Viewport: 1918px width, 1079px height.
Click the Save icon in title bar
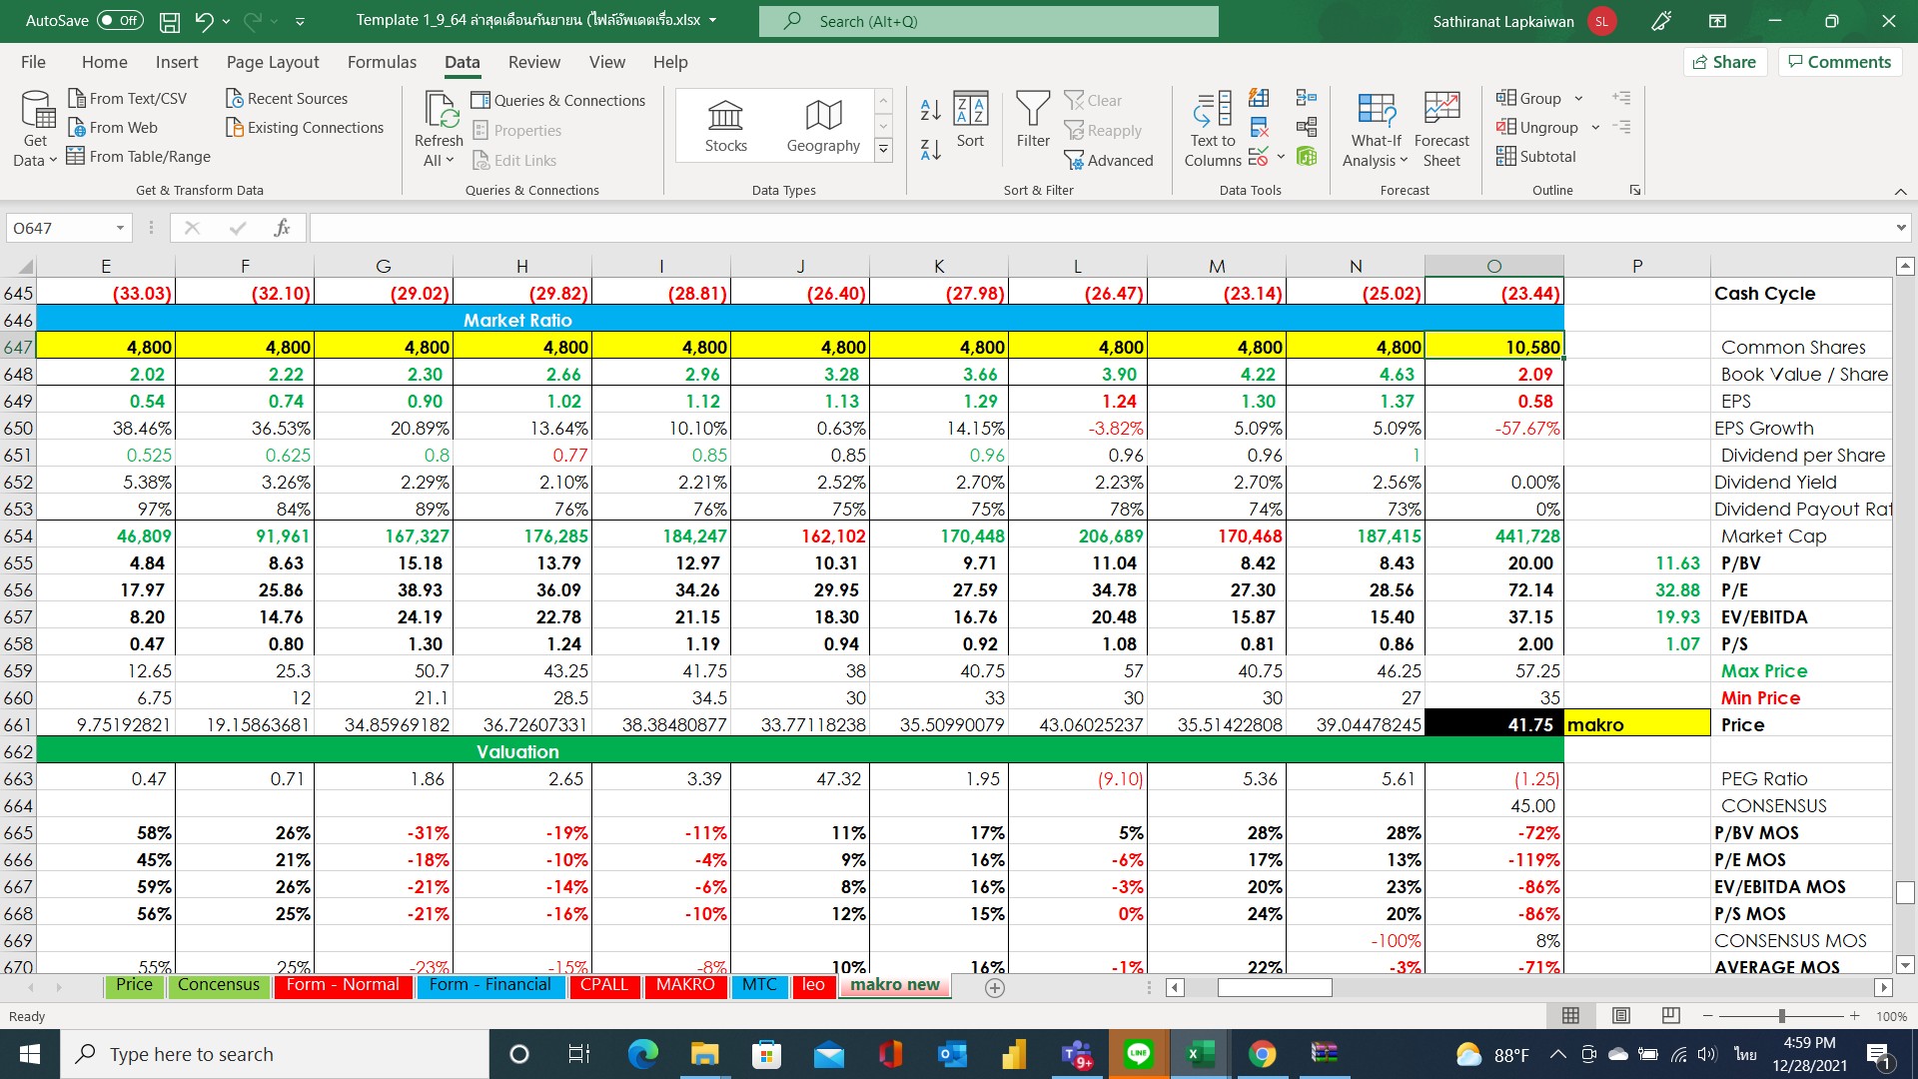tap(170, 21)
